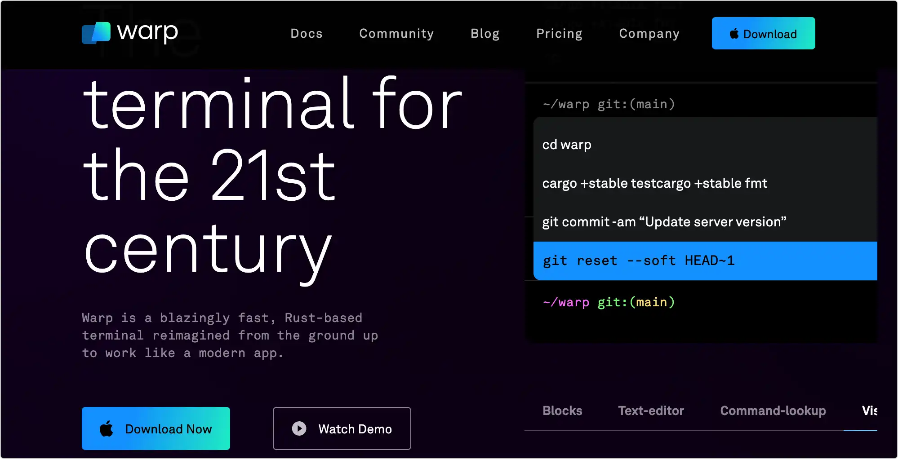Image resolution: width=898 pixels, height=459 pixels.
Task: Click the Apple icon in Download Now button
Action: click(x=107, y=428)
